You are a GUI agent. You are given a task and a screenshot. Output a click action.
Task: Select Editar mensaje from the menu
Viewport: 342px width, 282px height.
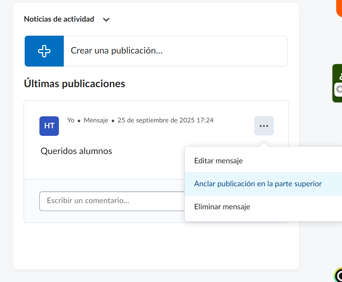pos(218,161)
